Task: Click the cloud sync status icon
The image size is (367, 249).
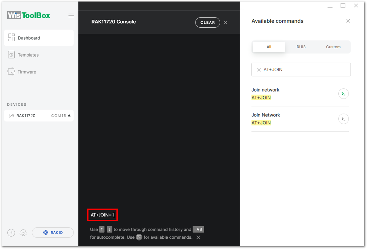Action: (x=23, y=233)
